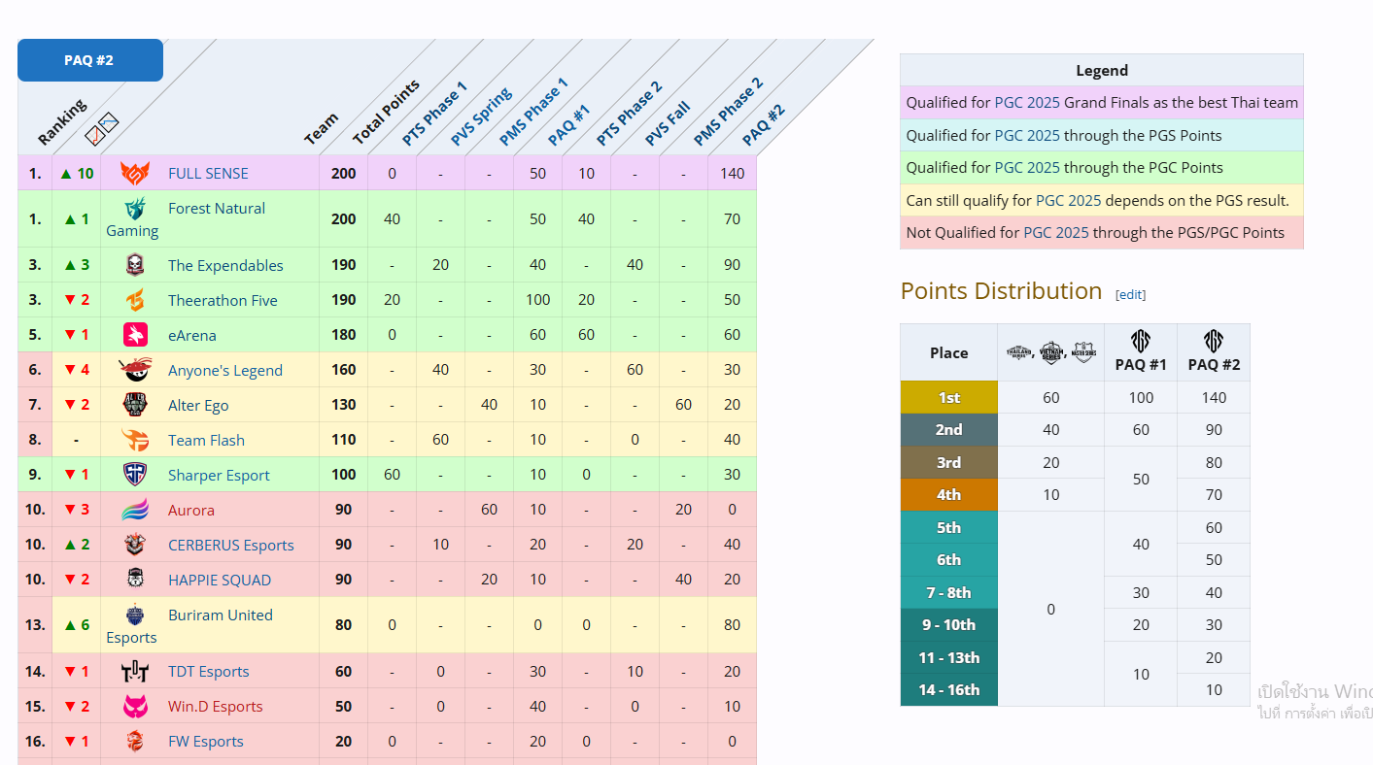Viewport: 1373px width, 765px height.
Task: Select the PAQ #2 tab
Action: (x=89, y=60)
